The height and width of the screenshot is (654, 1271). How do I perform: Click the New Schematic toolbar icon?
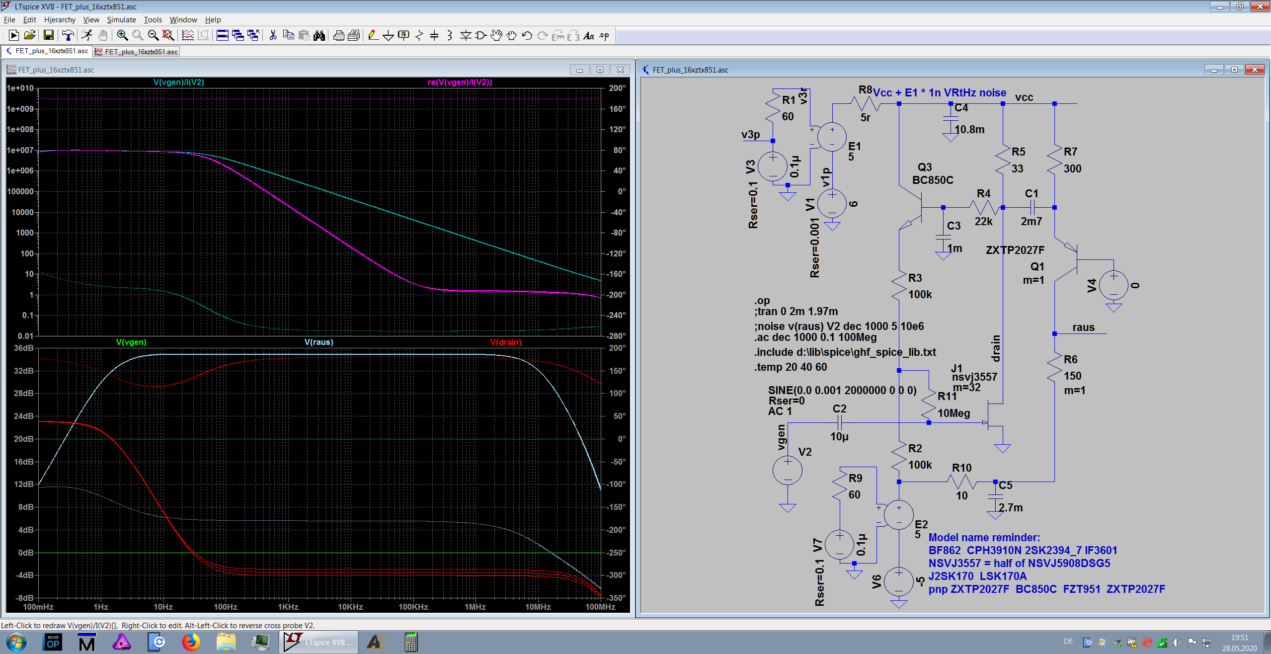pyautogui.click(x=14, y=35)
